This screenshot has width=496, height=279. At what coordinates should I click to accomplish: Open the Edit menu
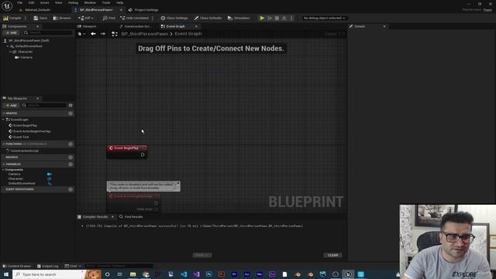point(31,2)
